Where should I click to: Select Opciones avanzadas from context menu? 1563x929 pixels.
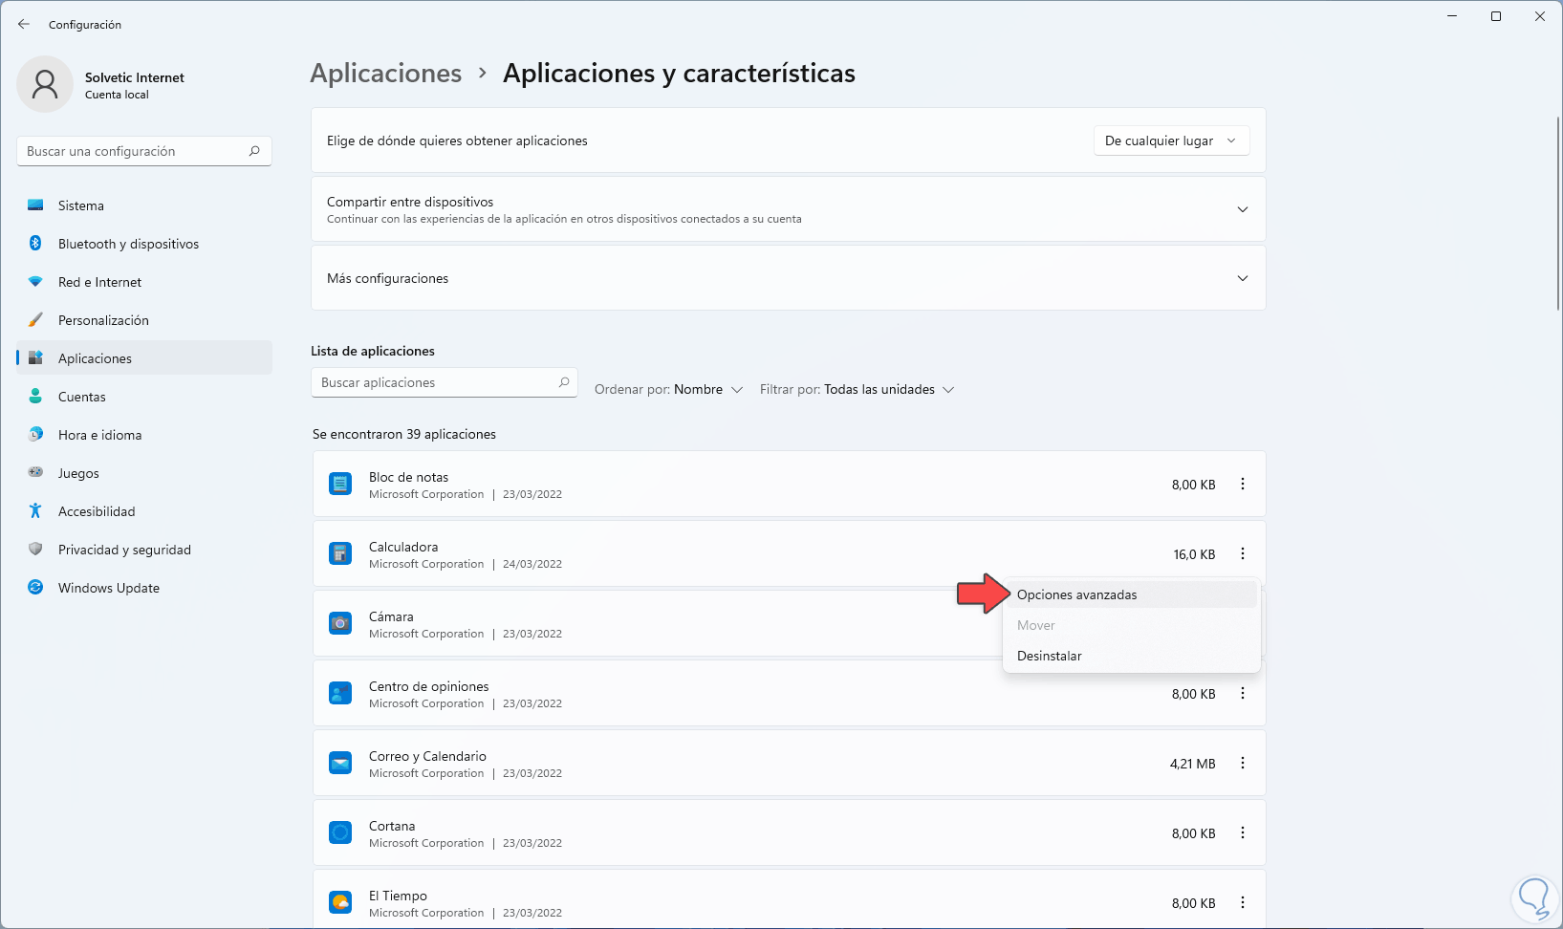1077,594
